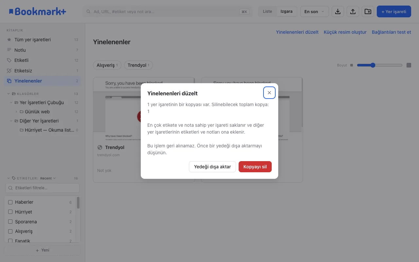Switch to Liste view
The width and height of the screenshot is (419, 262).
[x=267, y=11]
